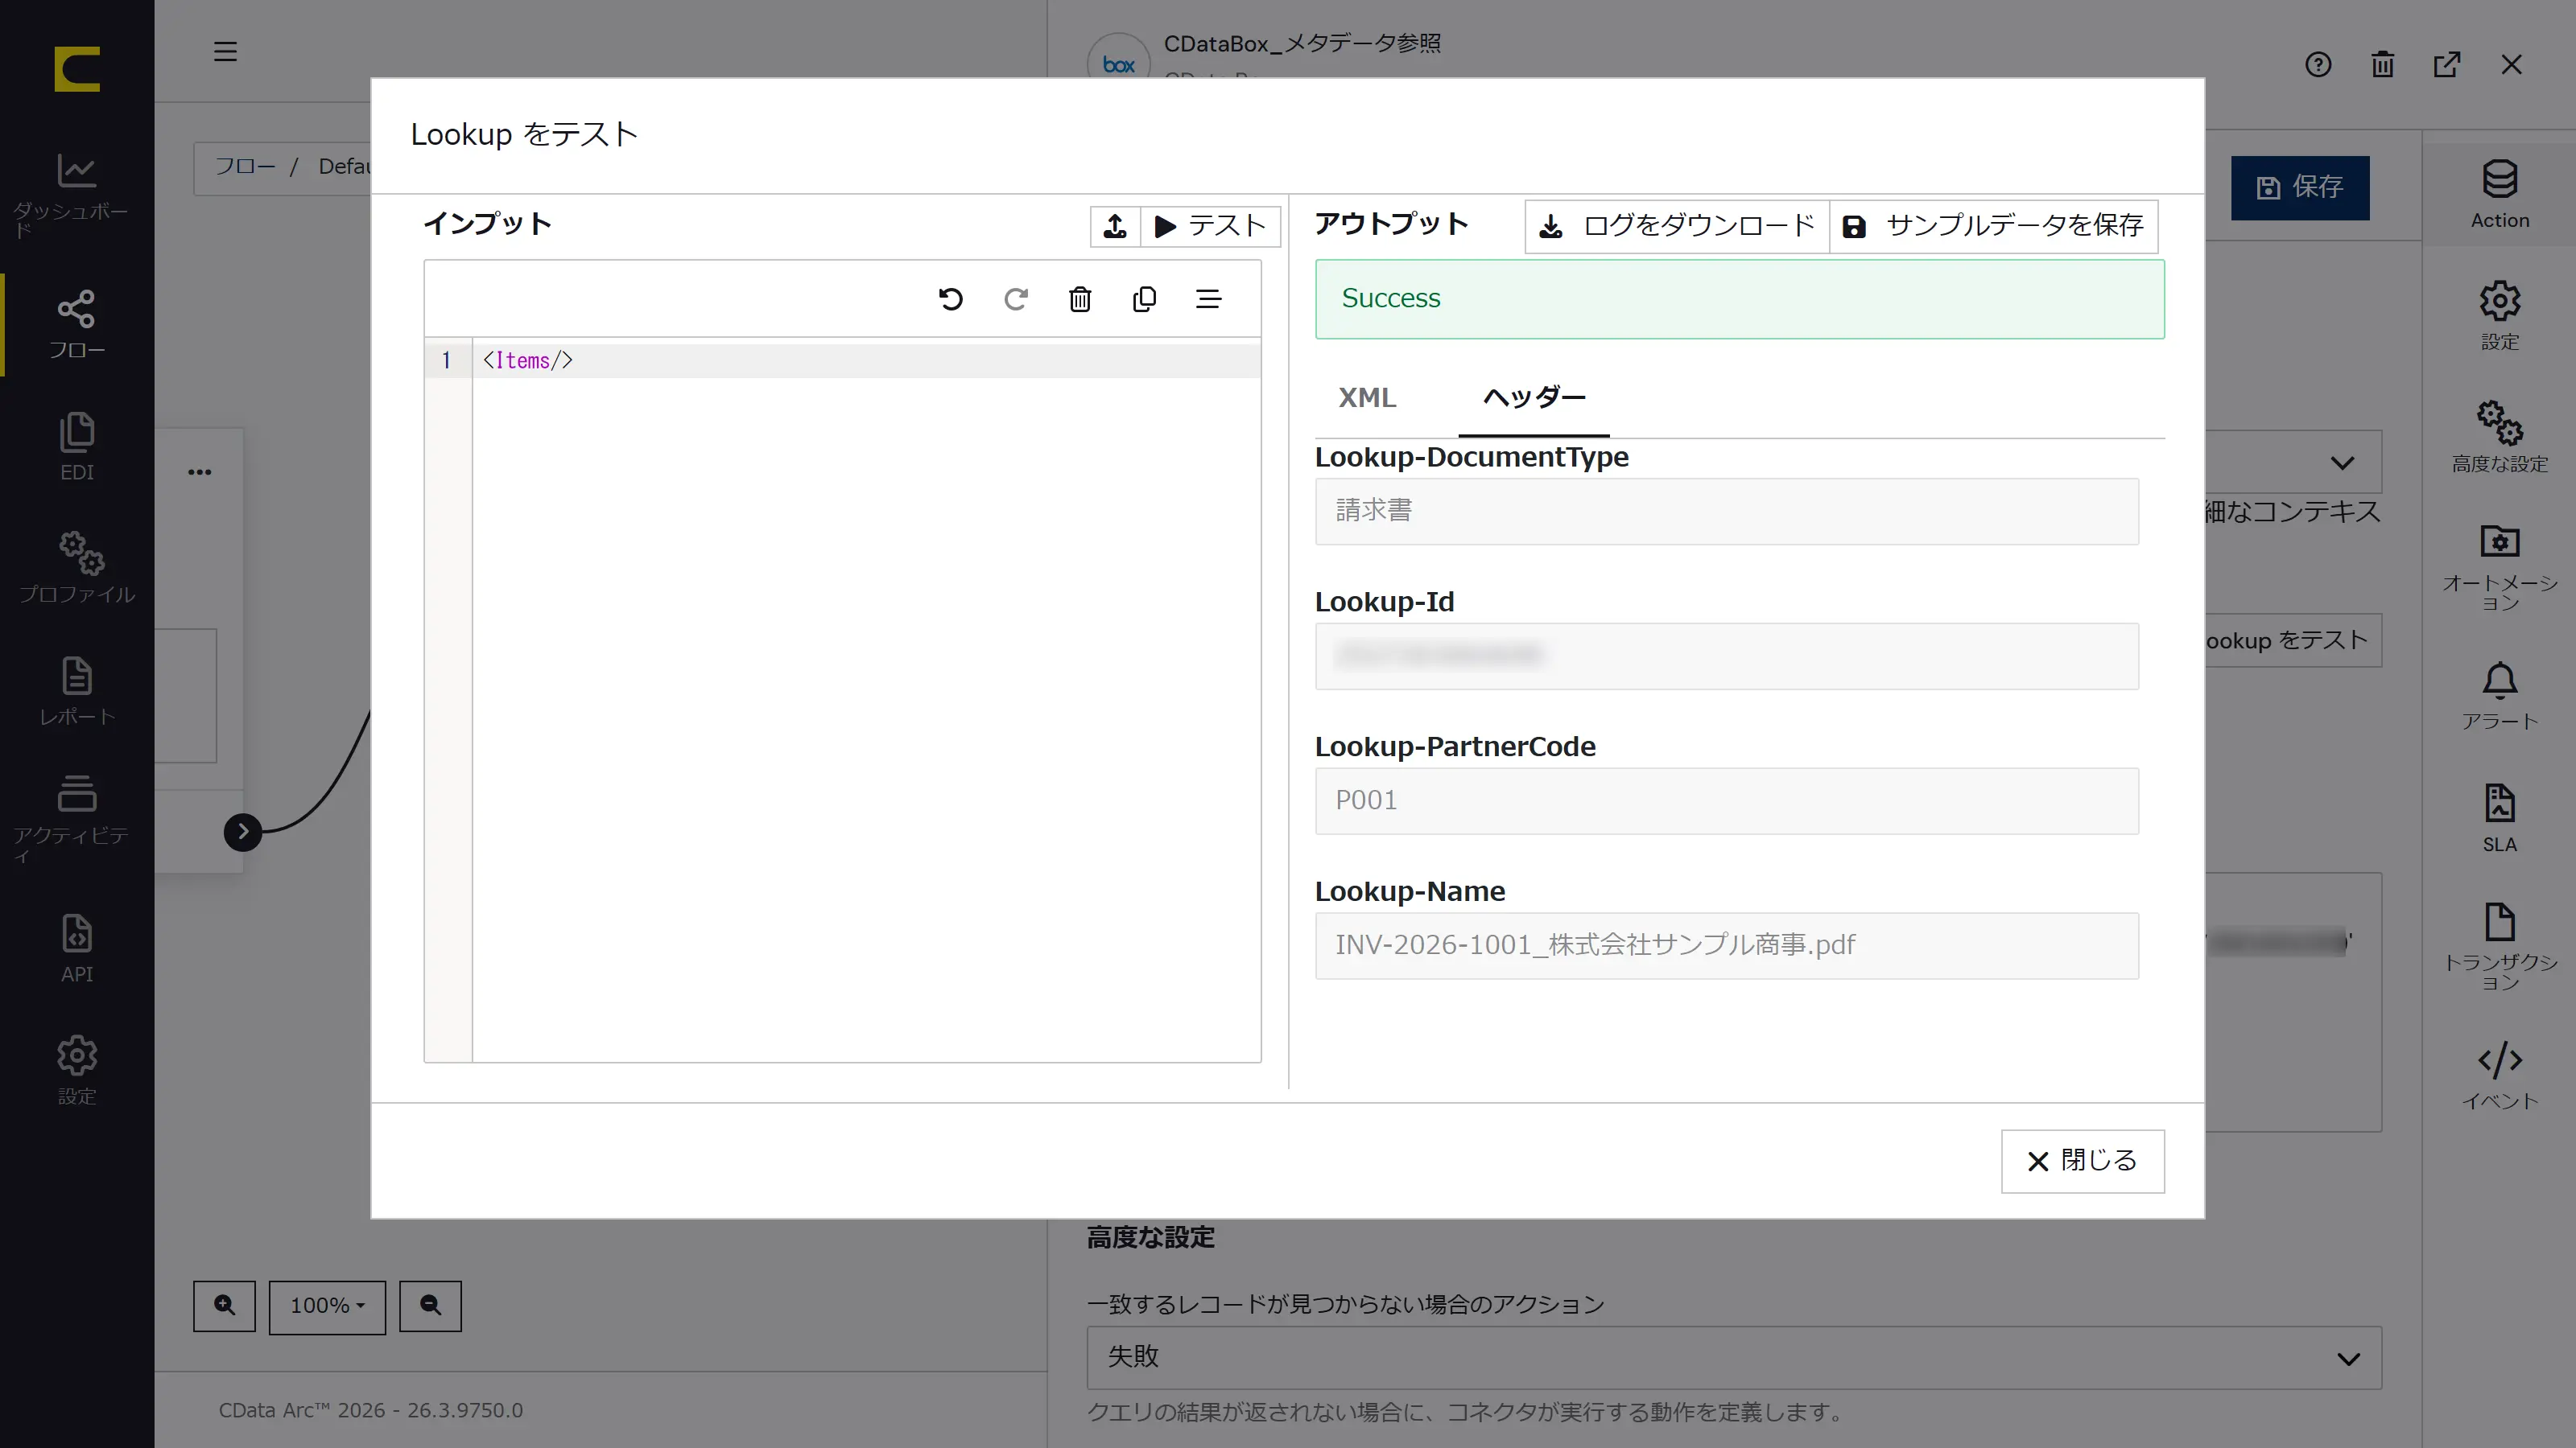
Task: Click the flow canvas zoom in button
Action: [224, 1306]
